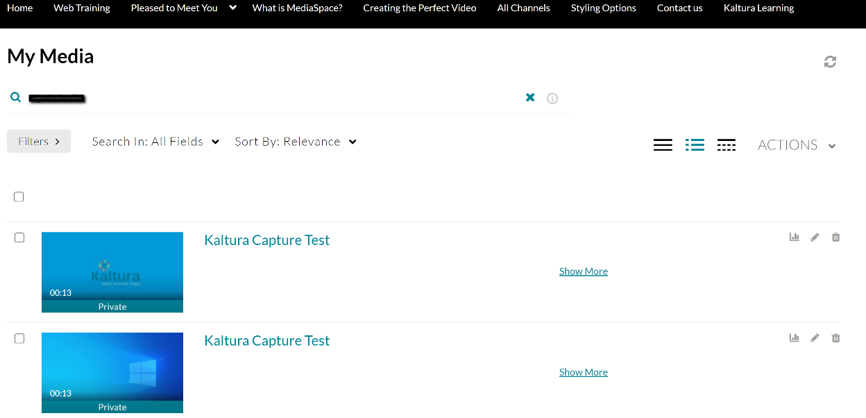Screen dimensions: 866x418
Task: Open first Kaltura Capture Test title link
Action: [x=267, y=240]
